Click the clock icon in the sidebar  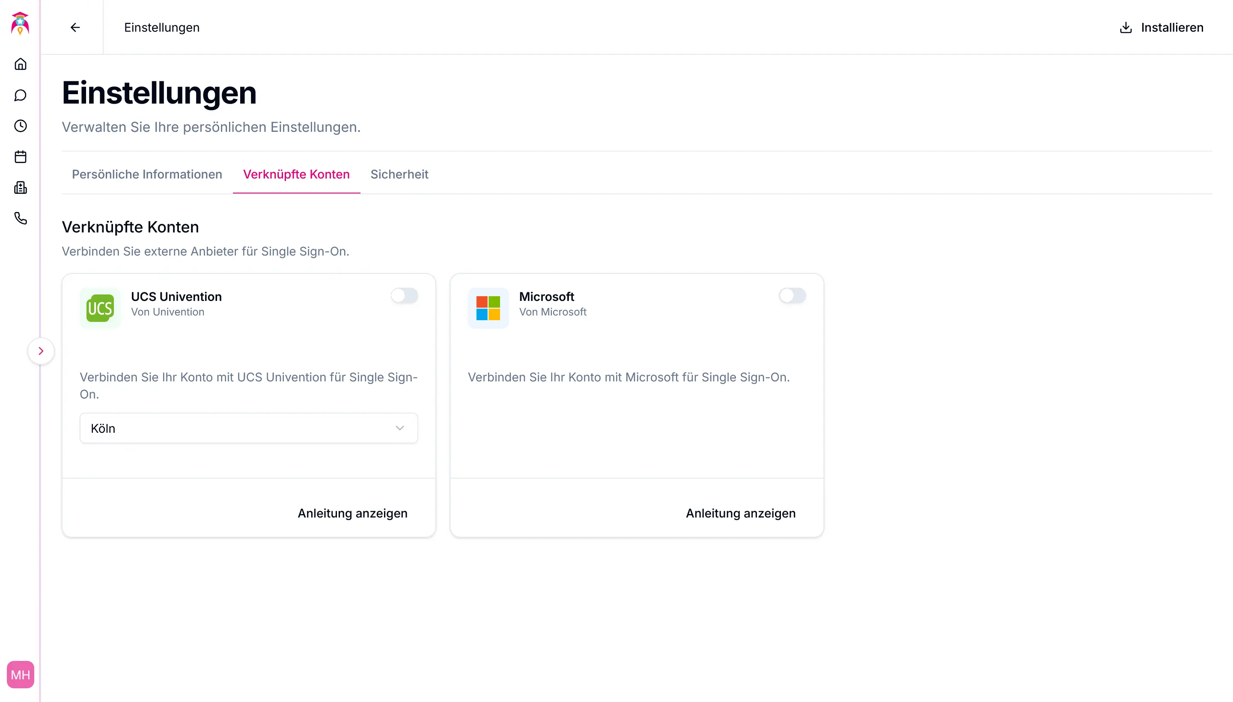[20, 126]
